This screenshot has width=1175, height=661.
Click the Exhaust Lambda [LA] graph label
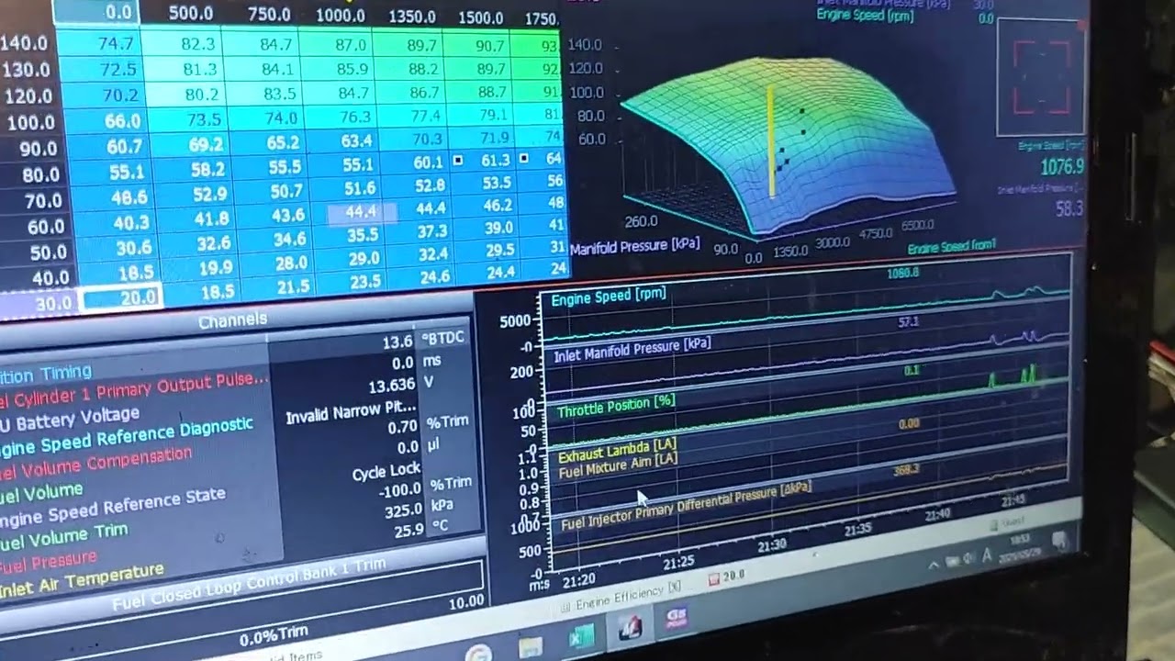click(617, 449)
